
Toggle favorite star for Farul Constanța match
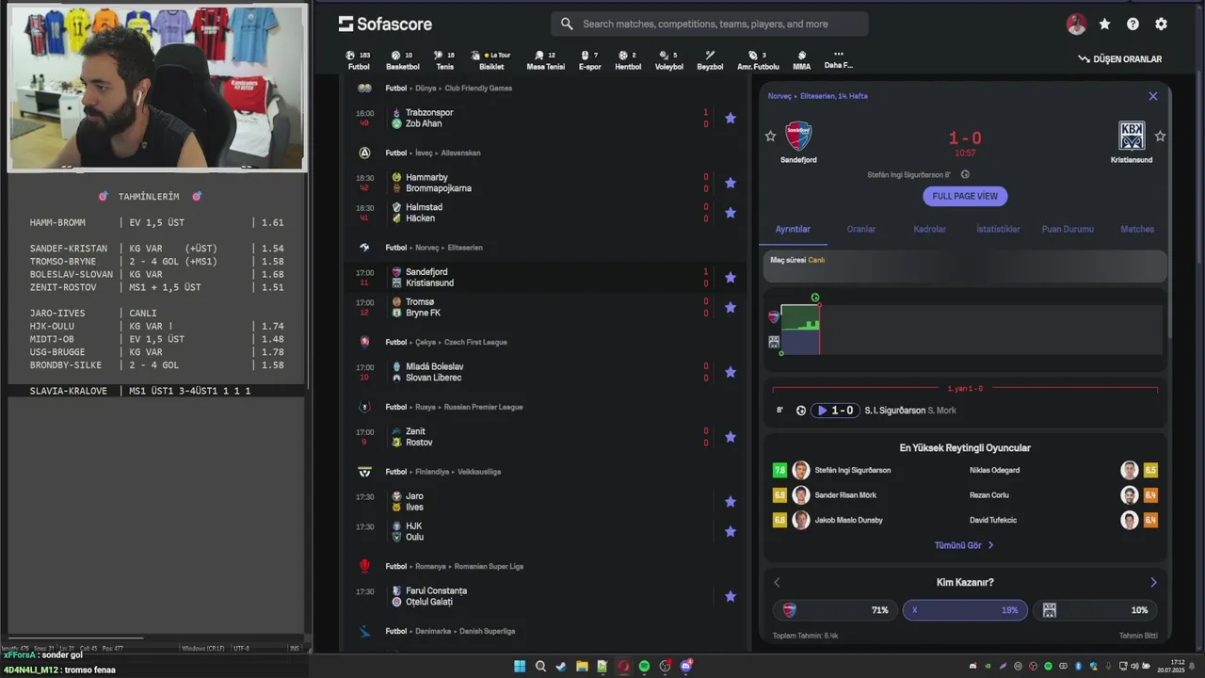point(731,596)
